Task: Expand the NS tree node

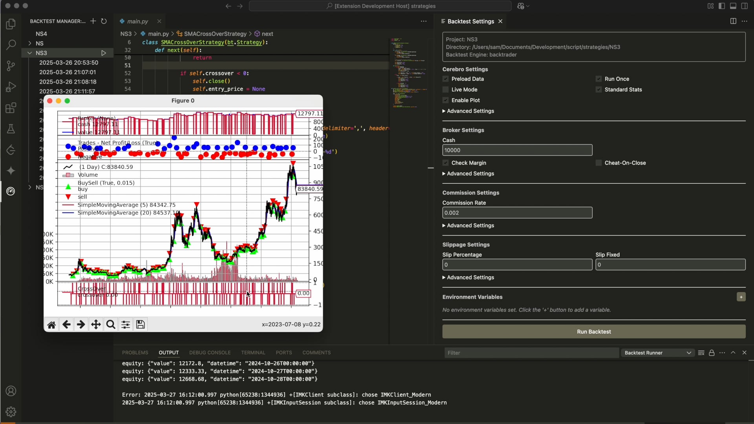Action: (x=29, y=43)
